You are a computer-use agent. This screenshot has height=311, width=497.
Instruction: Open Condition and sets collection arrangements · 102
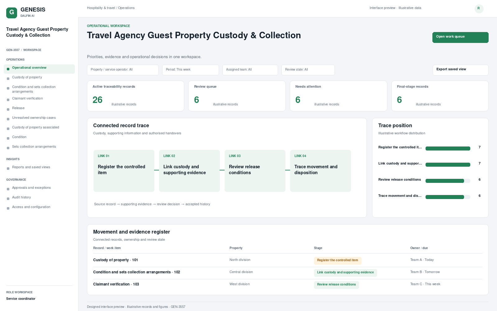pos(137,272)
